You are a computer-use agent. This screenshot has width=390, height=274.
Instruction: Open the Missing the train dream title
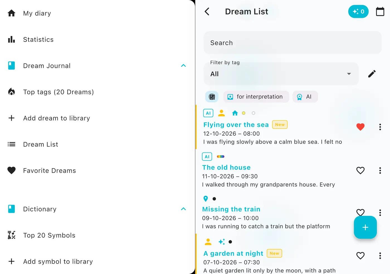(231, 209)
